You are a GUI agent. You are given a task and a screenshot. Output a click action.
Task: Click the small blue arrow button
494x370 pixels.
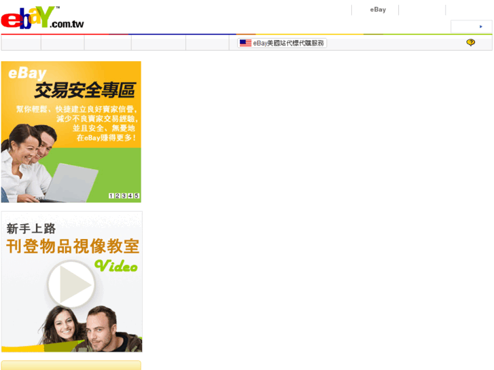pyautogui.click(x=481, y=26)
